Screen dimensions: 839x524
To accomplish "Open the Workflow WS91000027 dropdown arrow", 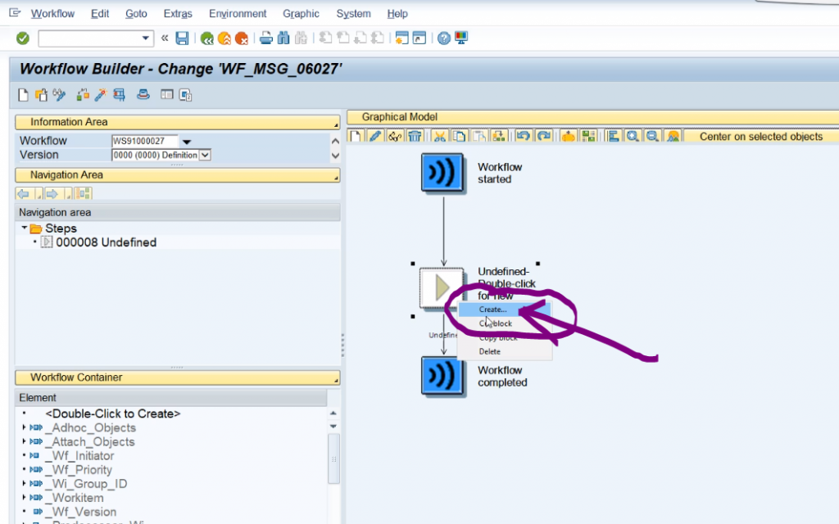I will click(187, 142).
